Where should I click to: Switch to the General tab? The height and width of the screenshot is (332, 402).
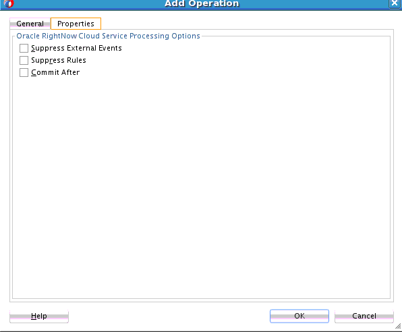click(x=30, y=24)
